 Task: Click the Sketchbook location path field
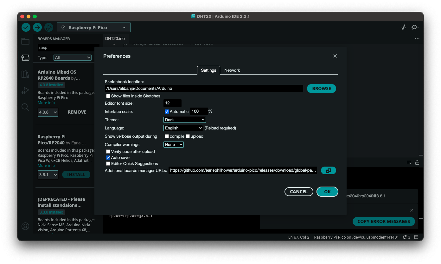click(x=204, y=89)
